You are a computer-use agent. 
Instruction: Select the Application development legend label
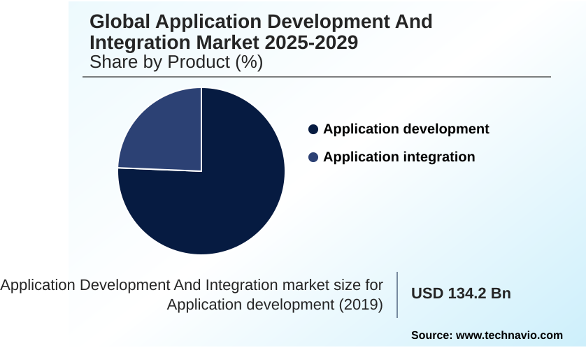(x=406, y=129)
